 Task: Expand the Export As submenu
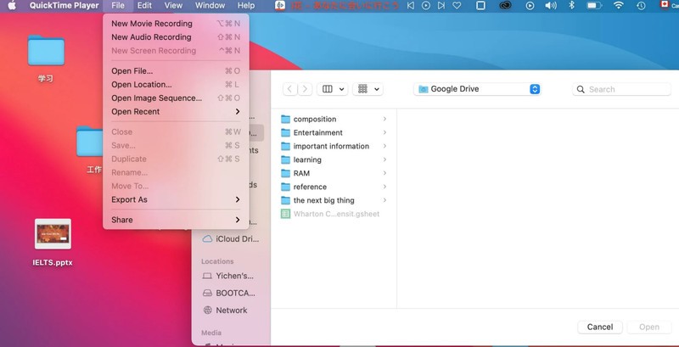(x=176, y=199)
